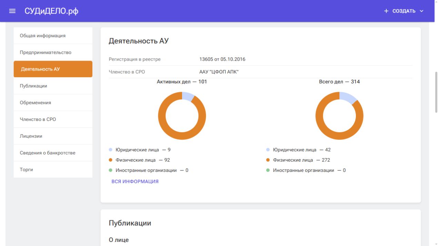The width and height of the screenshot is (438, 246).
Task: Click the Иностранные организации legend dot under Всего дел
Action: click(268, 170)
